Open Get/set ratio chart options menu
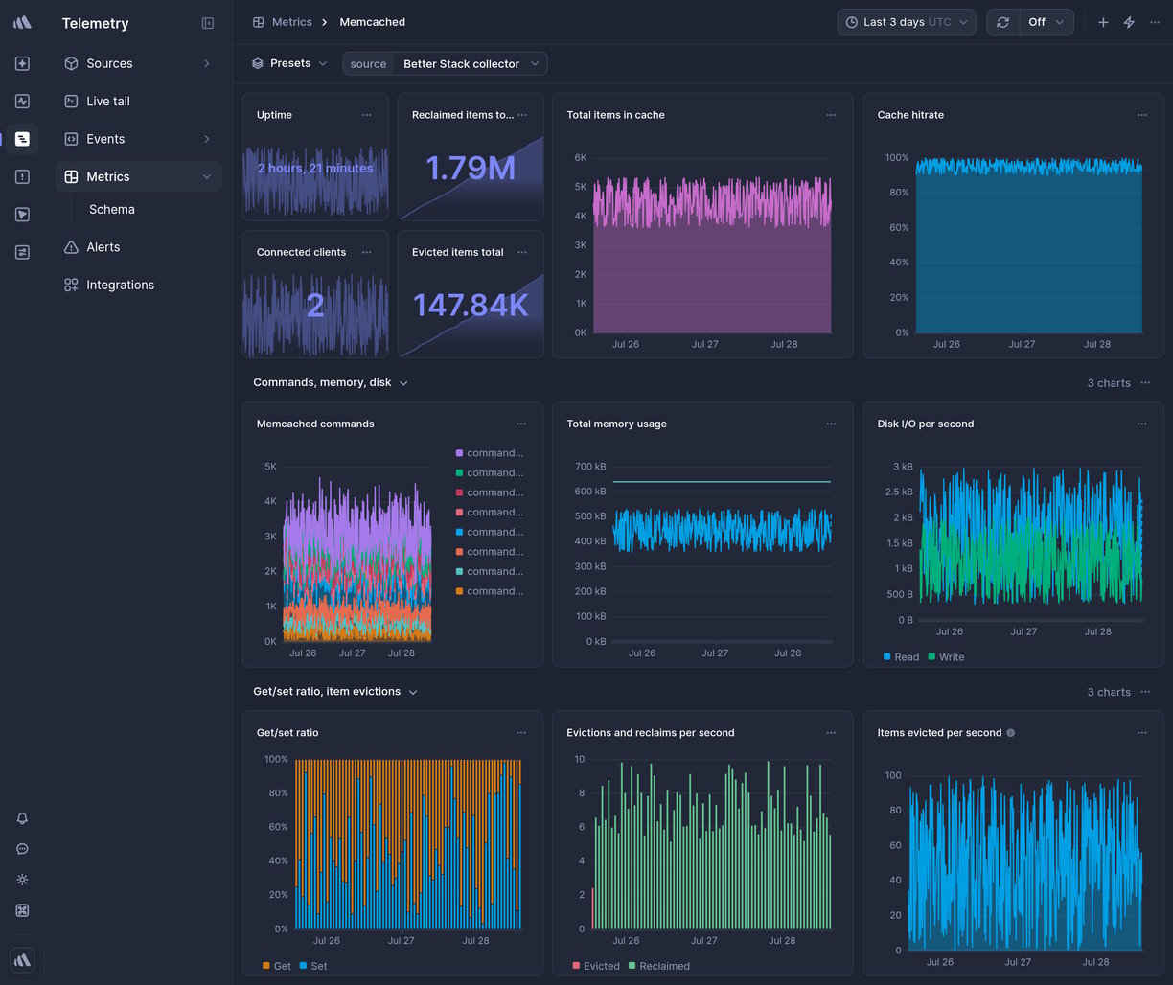Image resolution: width=1173 pixels, height=985 pixels. click(x=520, y=733)
